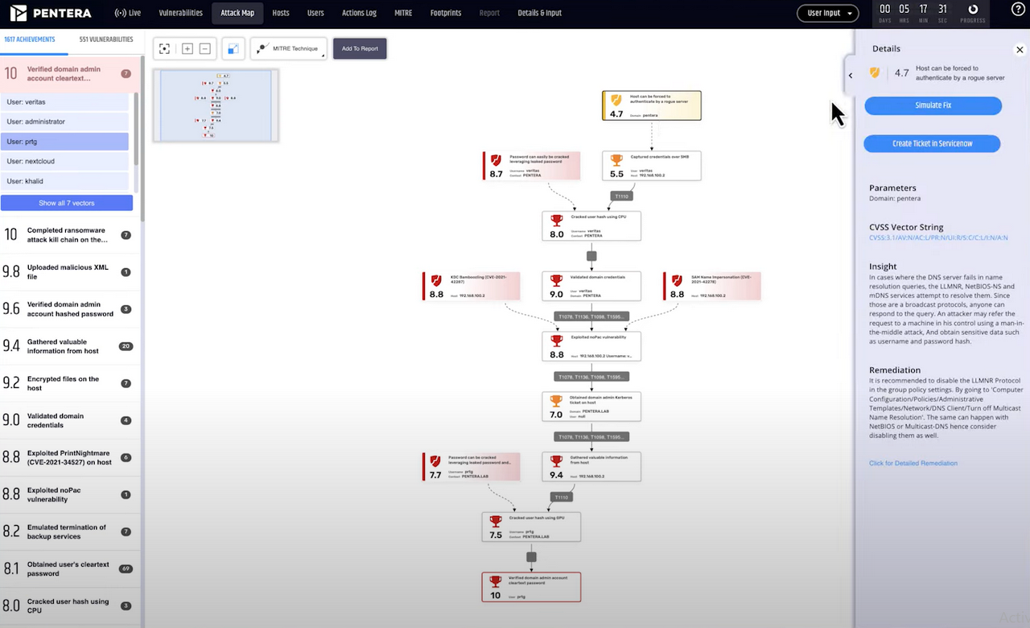Toggle the MITRE Technique overlay
The height and width of the screenshot is (628, 1030).
288,48
